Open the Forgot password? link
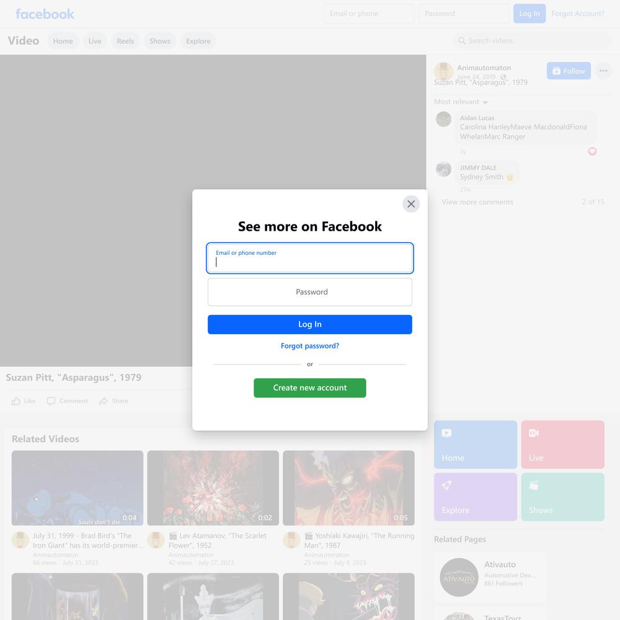The image size is (620, 620). pyautogui.click(x=310, y=346)
